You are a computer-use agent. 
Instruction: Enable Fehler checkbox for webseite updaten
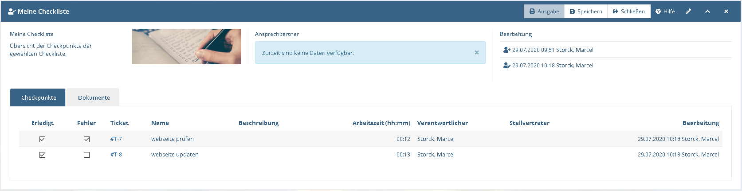click(x=86, y=155)
